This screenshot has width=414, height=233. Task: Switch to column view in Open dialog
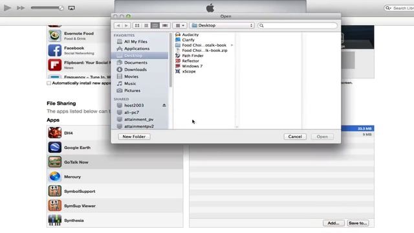pos(155,25)
